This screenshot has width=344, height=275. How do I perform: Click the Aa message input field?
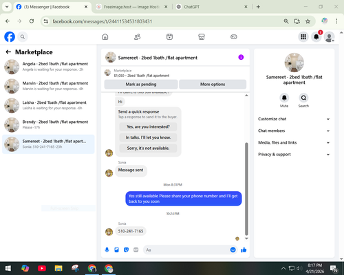click(187, 250)
